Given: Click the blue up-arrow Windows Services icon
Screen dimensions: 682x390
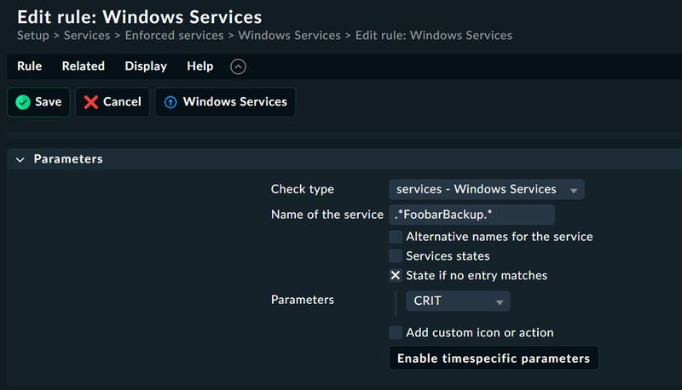Looking at the screenshot, I should [170, 102].
